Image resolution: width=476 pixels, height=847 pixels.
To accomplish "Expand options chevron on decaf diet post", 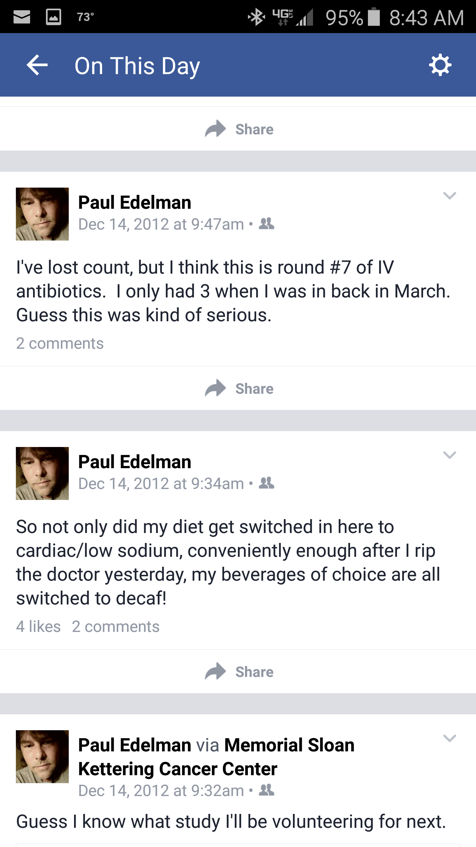I will pos(450,455).
